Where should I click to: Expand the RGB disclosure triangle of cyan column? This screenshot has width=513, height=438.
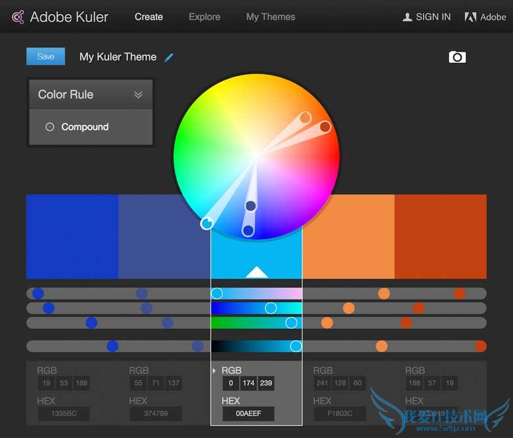click(x=214, y=371)
